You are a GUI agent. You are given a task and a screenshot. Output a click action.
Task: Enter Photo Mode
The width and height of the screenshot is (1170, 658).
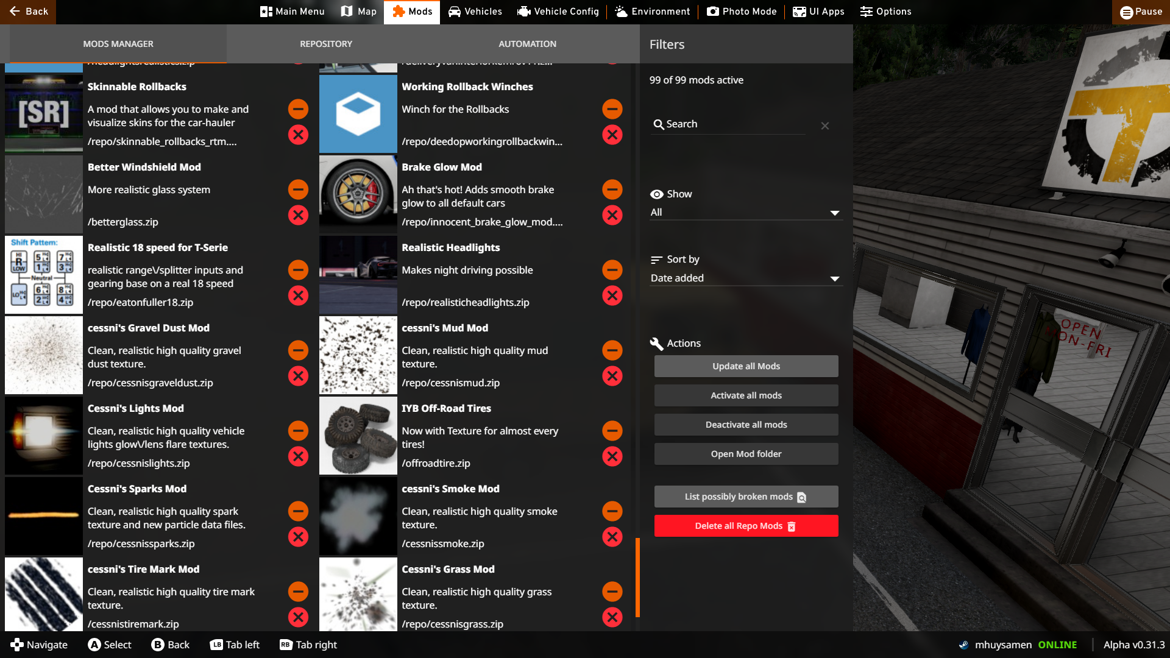(742, 12)
